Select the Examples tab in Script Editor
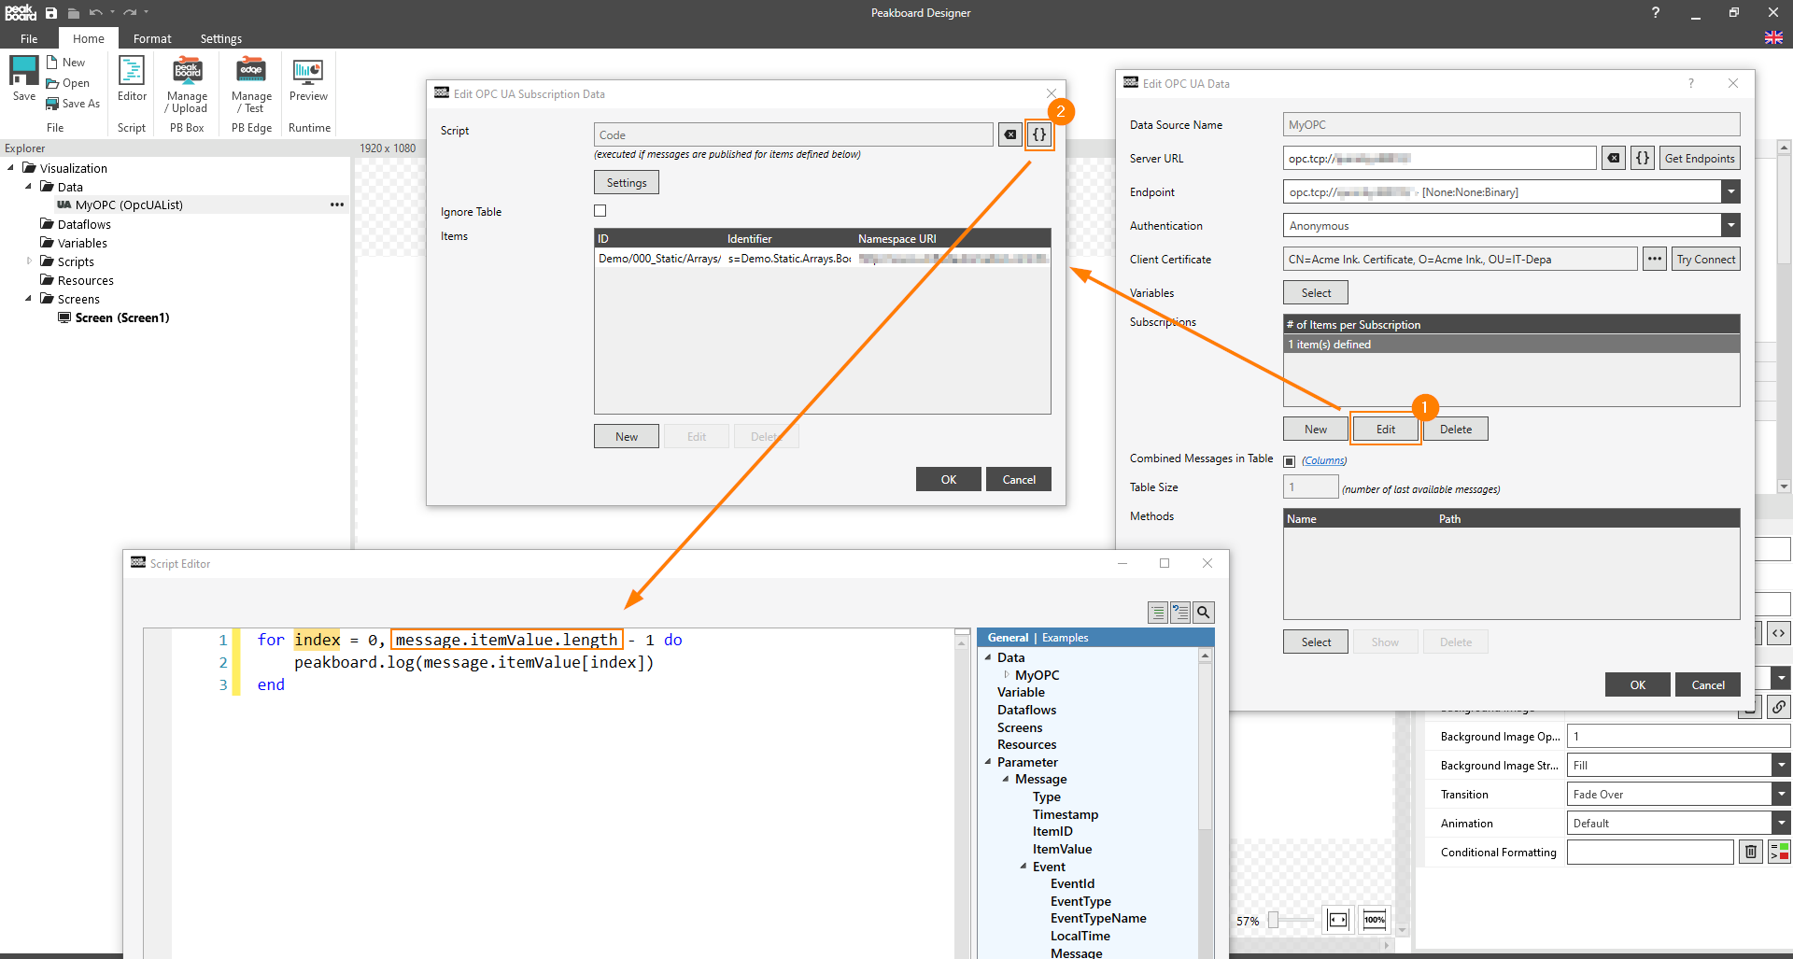Screen dimensions: 1793x959 point(1065,638)
